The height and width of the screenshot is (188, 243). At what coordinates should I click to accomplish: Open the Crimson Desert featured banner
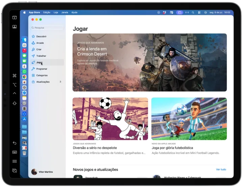[150, 62]
